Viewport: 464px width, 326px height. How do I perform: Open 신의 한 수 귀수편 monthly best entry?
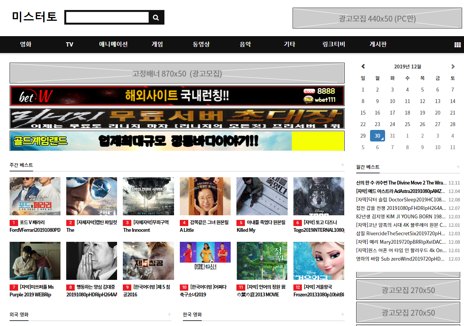401,183
